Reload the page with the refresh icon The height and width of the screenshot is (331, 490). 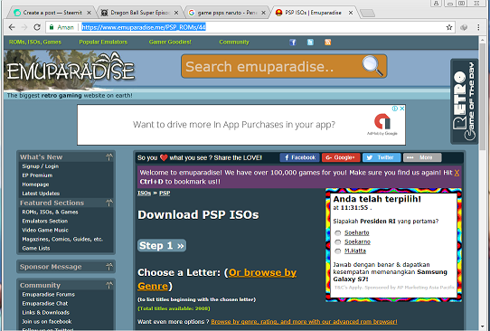37,27
